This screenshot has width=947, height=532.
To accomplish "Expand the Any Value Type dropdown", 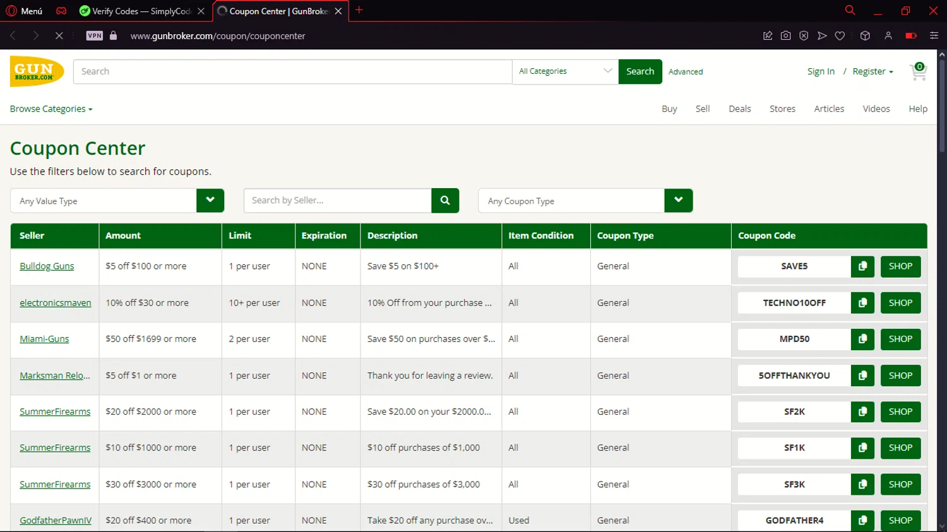I will tap(210, 201).
